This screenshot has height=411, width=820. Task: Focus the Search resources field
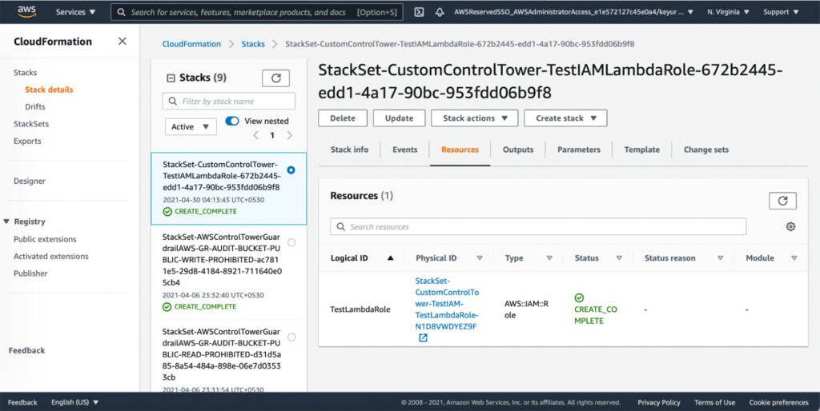click(x=538, y=226)
